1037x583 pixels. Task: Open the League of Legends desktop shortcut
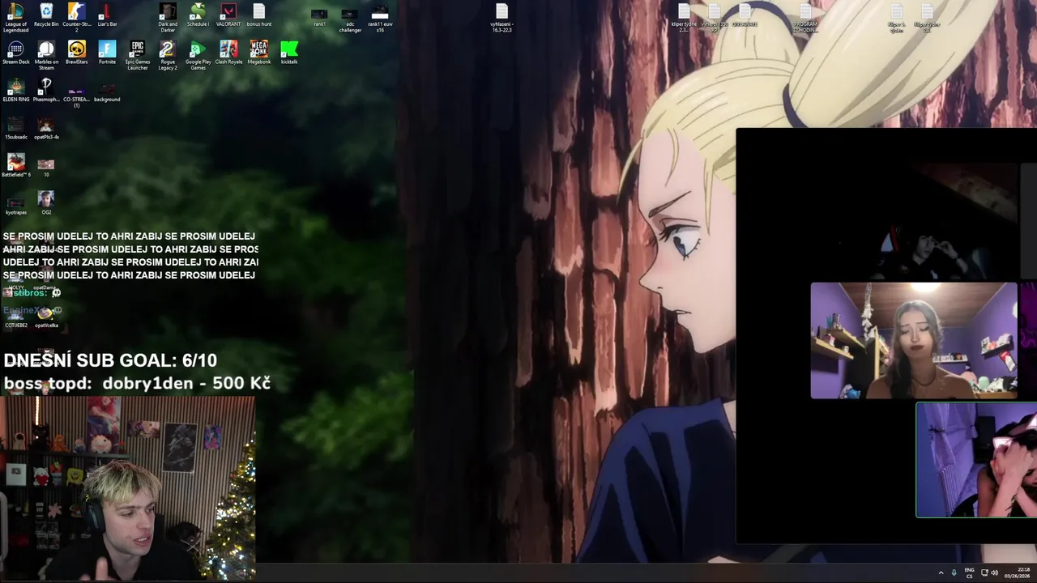15,15
